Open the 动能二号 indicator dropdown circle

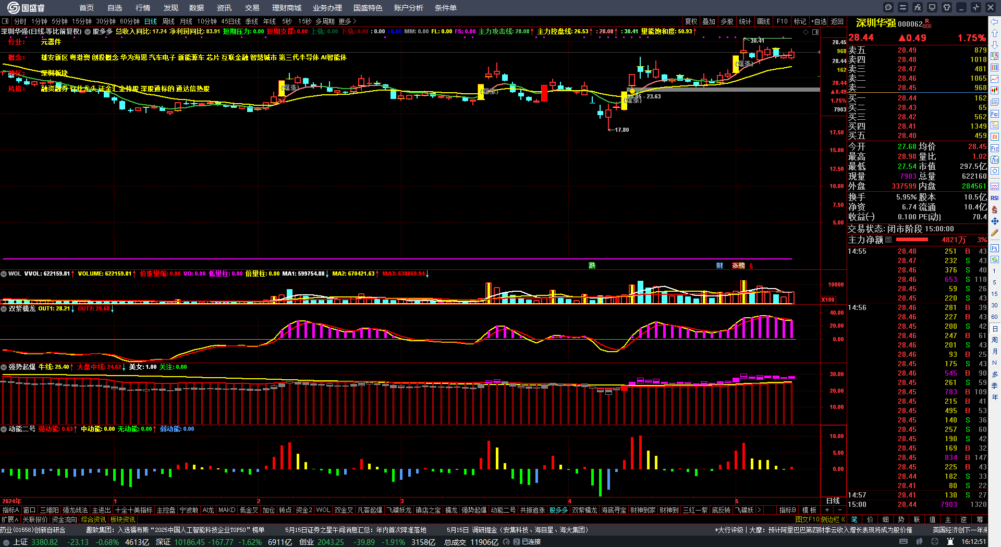[4, 429]
